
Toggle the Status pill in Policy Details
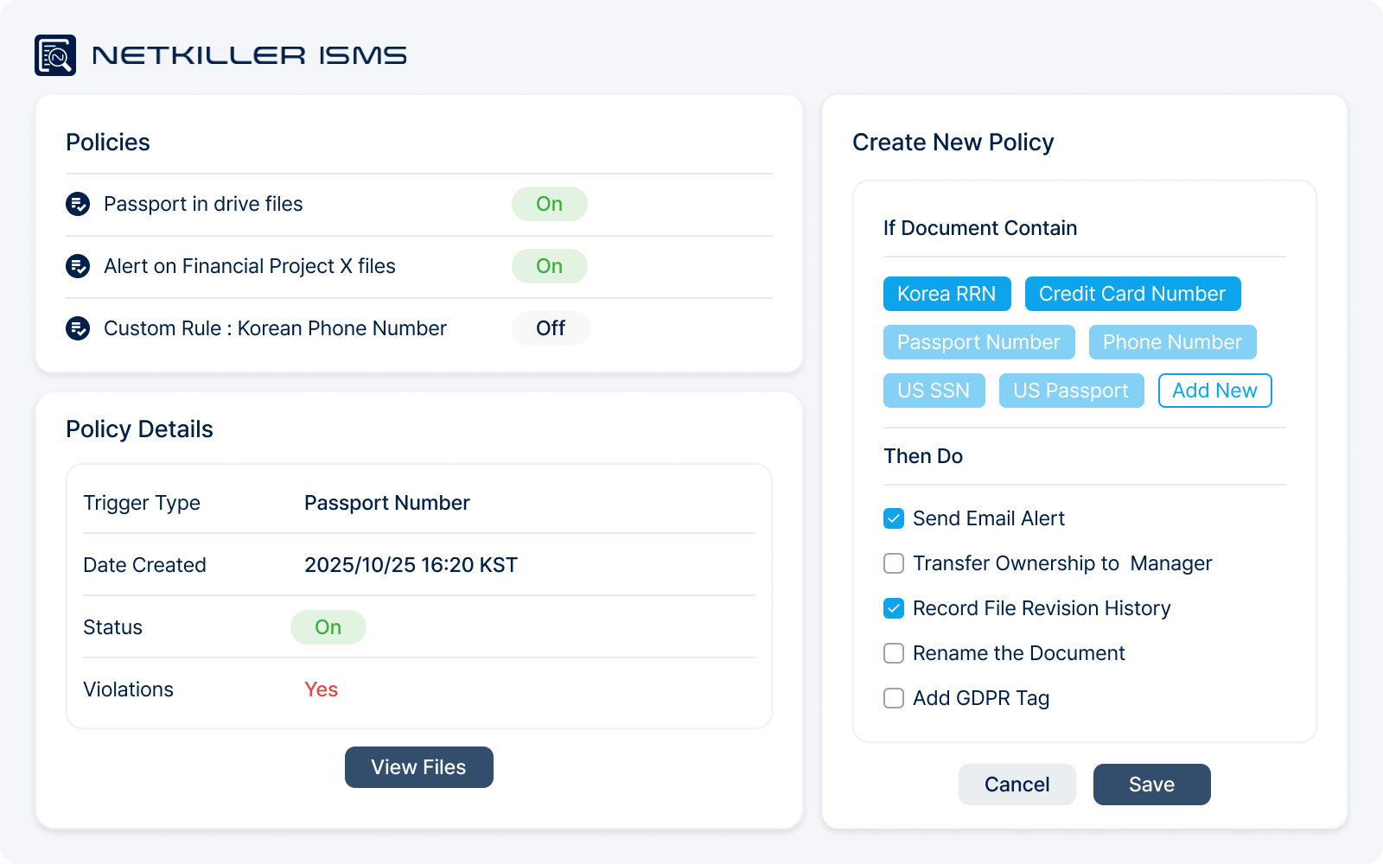pyautogui.click(x=328, y=627)
